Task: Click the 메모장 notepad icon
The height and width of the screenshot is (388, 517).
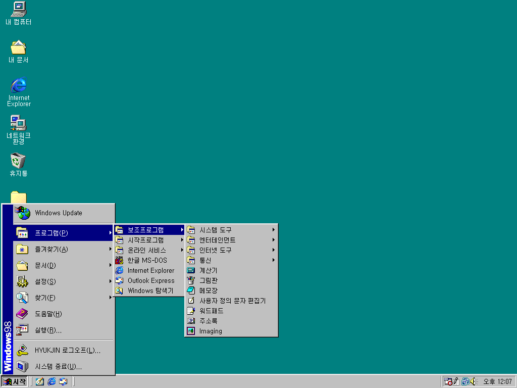Action: tap(191, 290)
